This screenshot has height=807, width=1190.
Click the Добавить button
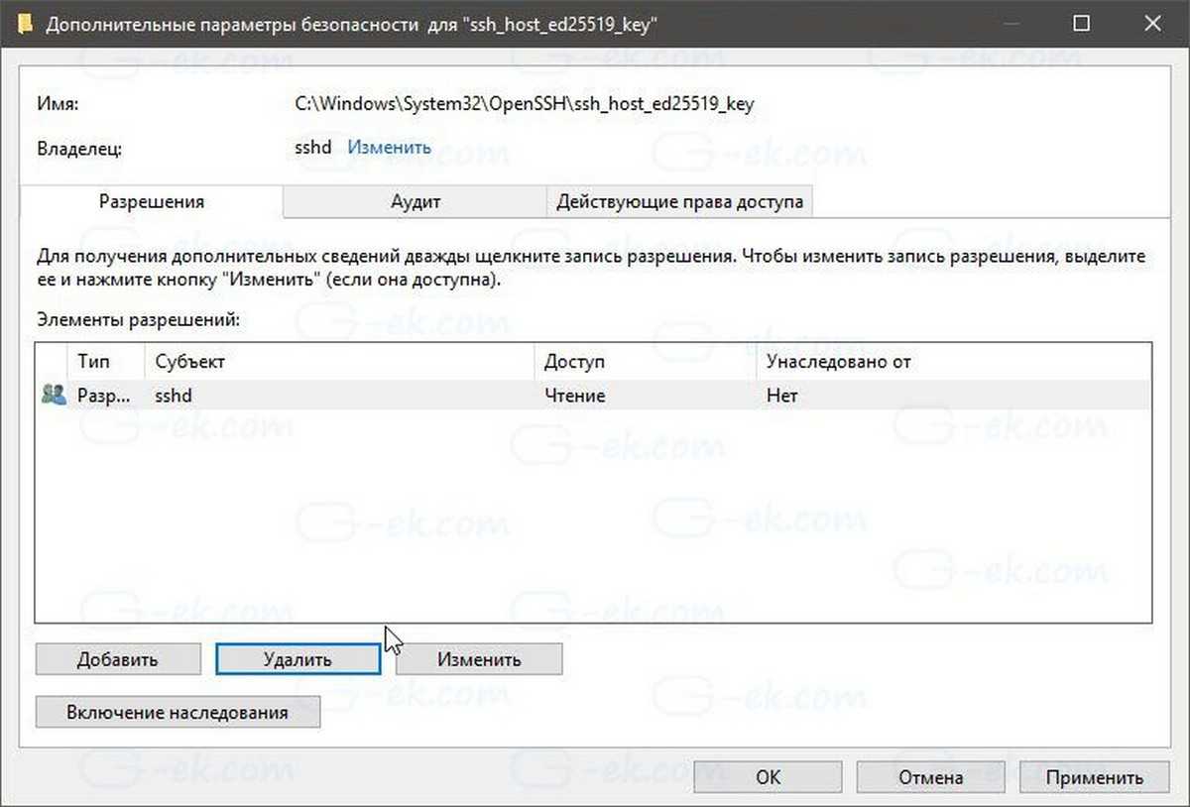(x=118, y=659)
